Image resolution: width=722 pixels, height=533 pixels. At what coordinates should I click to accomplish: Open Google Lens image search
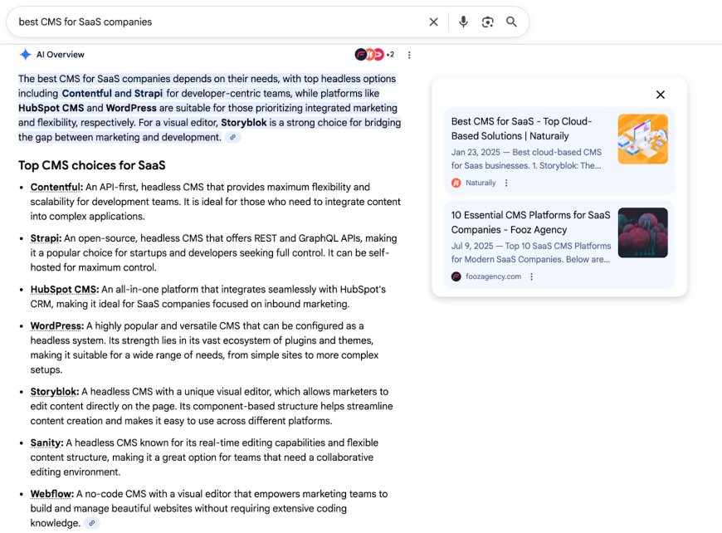488,22
